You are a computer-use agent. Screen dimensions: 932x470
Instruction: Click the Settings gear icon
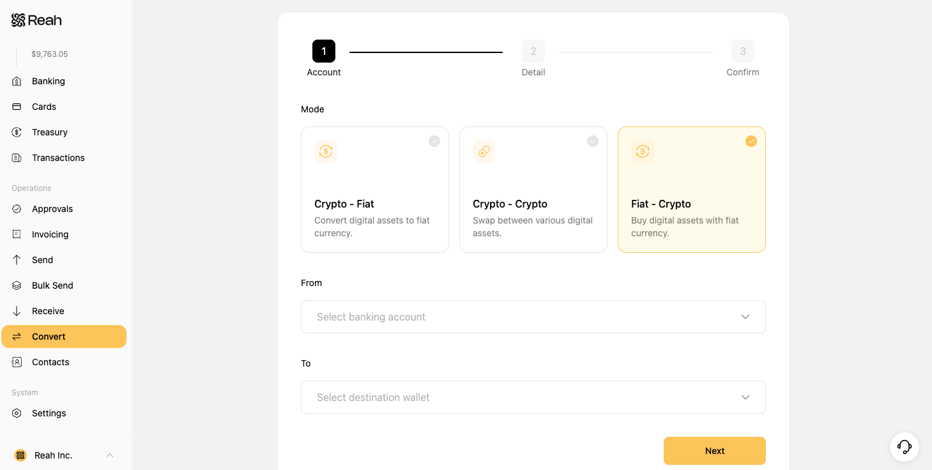pos(17,413)
